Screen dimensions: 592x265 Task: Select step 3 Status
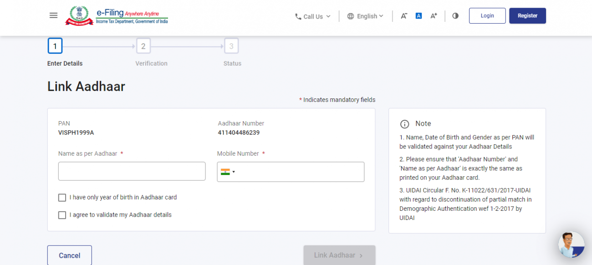click(x=231, y=46)
